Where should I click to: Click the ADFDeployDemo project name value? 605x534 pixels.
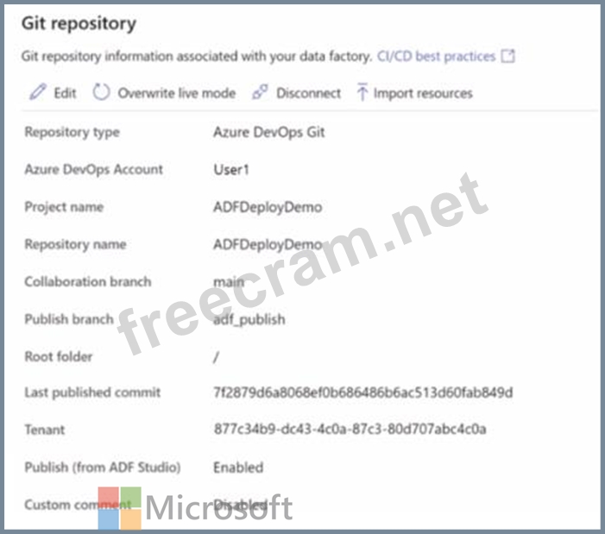tap(267, 207)
